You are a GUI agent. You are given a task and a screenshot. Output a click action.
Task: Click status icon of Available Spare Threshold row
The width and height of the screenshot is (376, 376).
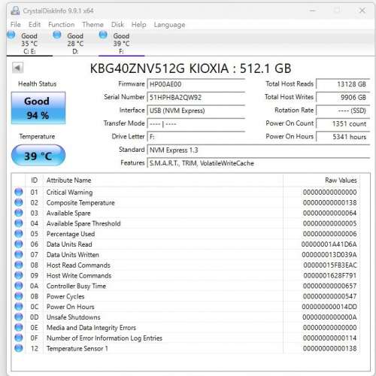[x=19, y=223]
